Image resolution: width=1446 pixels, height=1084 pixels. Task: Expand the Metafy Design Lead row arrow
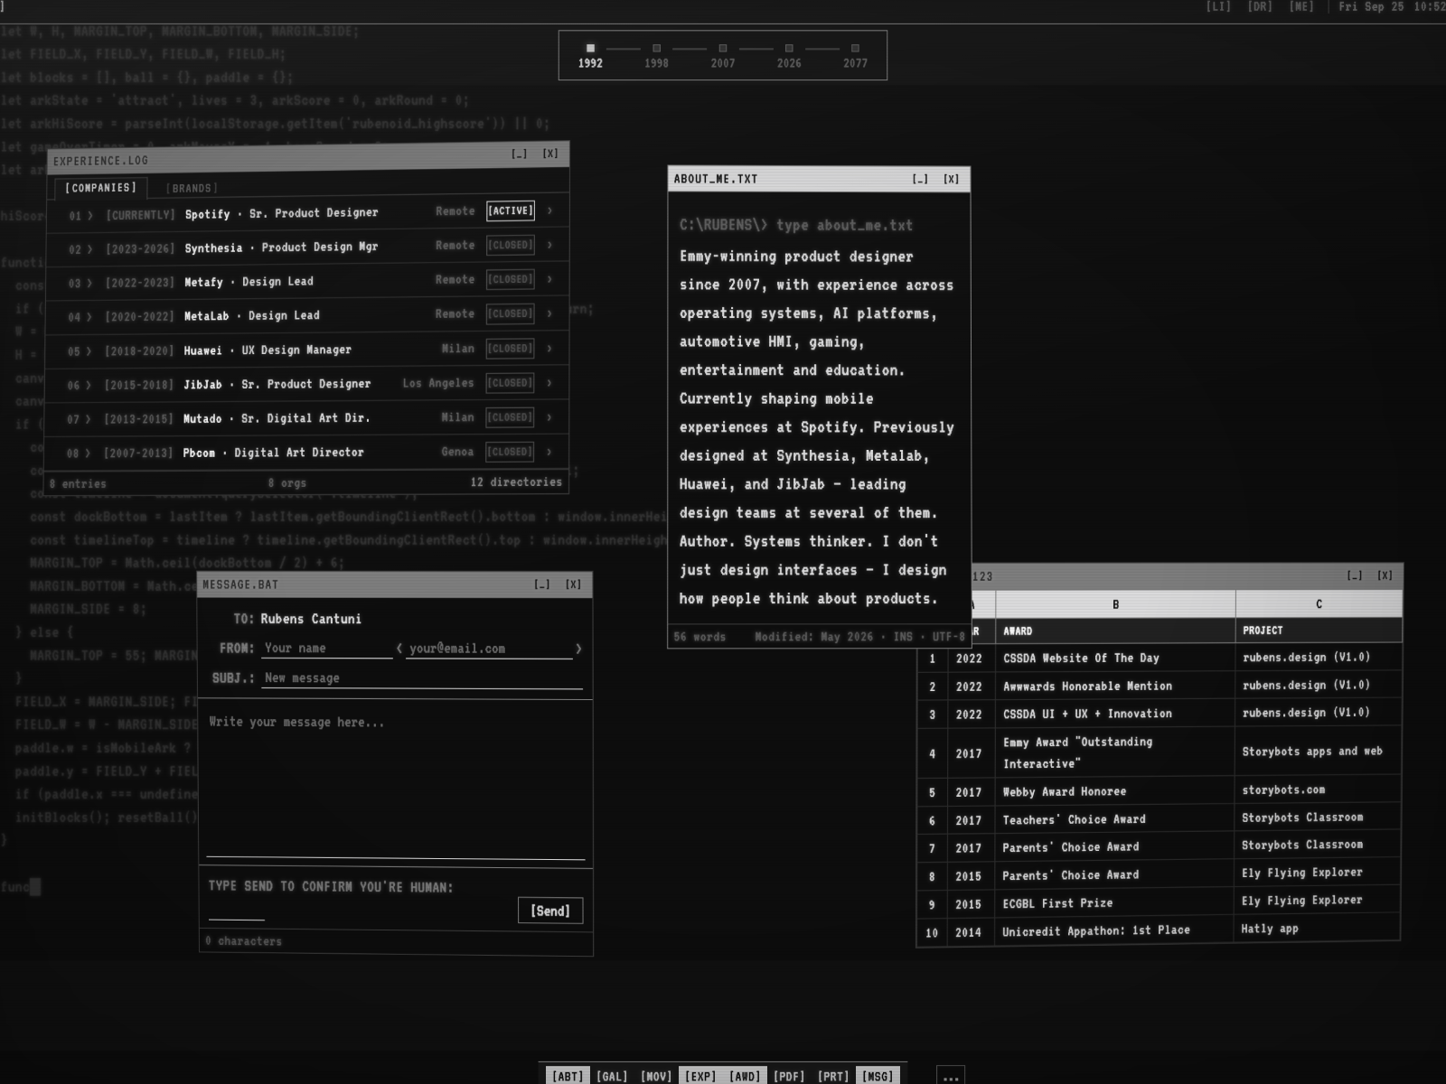[549, 279]
